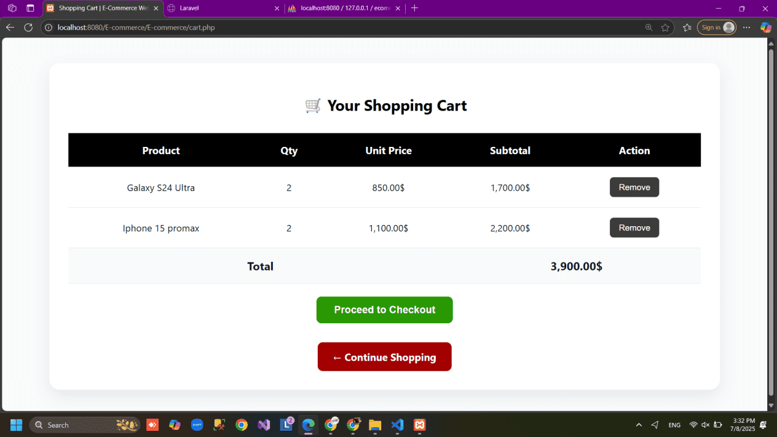Click the scrollbar down arrow
Screen dimensions: 777x437
771,406
